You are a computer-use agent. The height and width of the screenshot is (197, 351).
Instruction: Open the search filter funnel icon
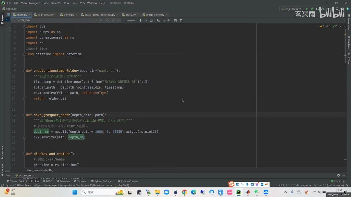[181, 20]
